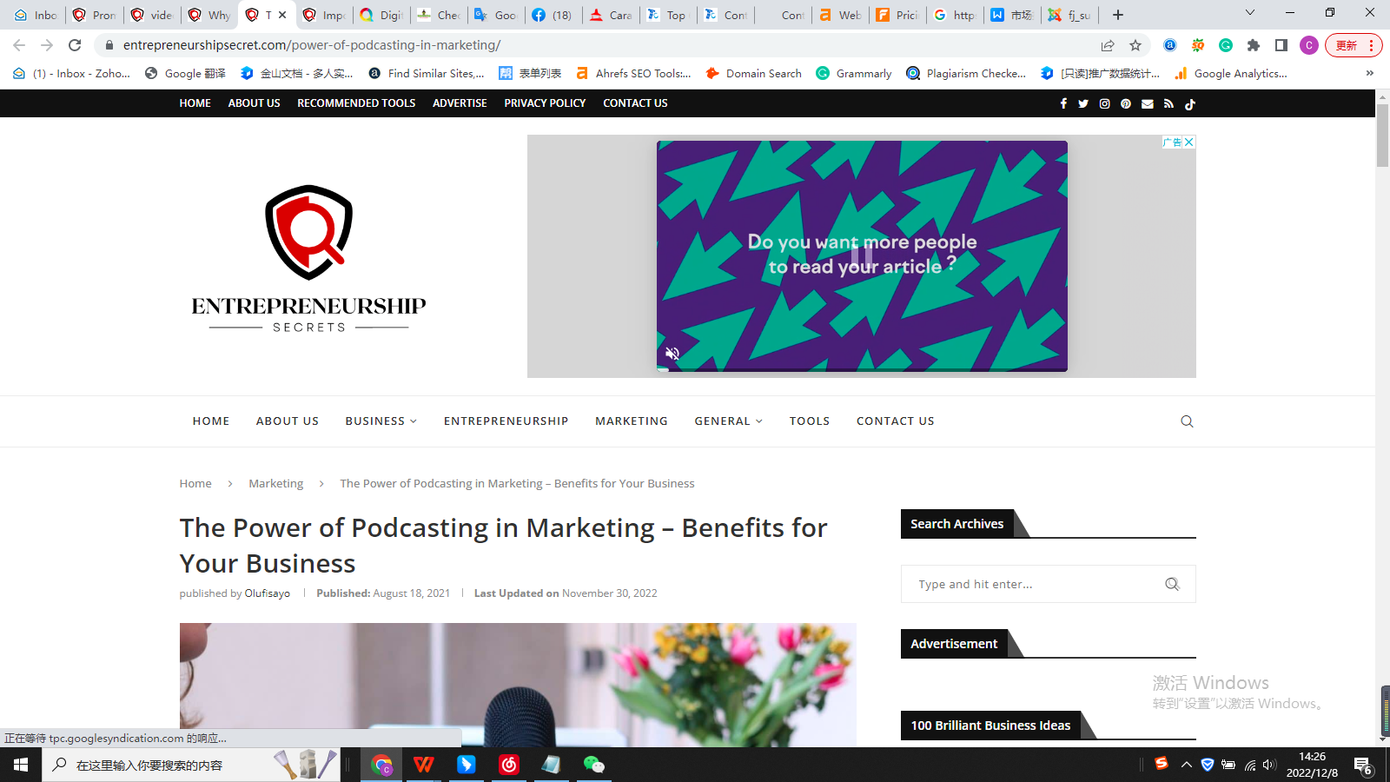Open the Facebook social icon in top bar
The height and width of the screenshot is (782, 1390).
[1063, 103]
